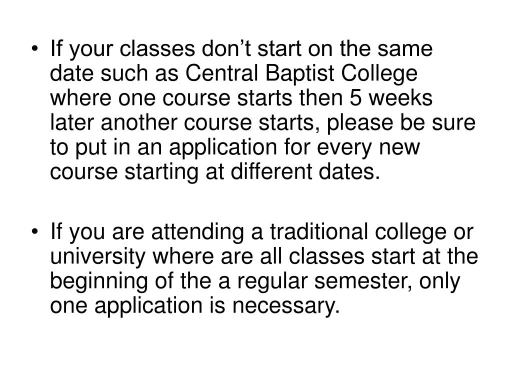
Task: Click the phrase 'please be sure'
Action: [400, 124]
